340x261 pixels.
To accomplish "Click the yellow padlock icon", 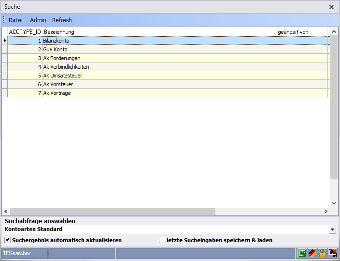I will [323, 253].
